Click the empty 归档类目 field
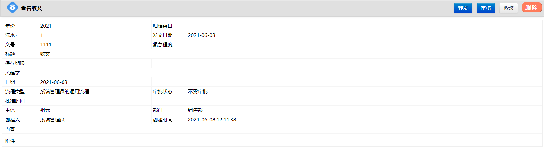The image size is (544, 147). (364, 26)
